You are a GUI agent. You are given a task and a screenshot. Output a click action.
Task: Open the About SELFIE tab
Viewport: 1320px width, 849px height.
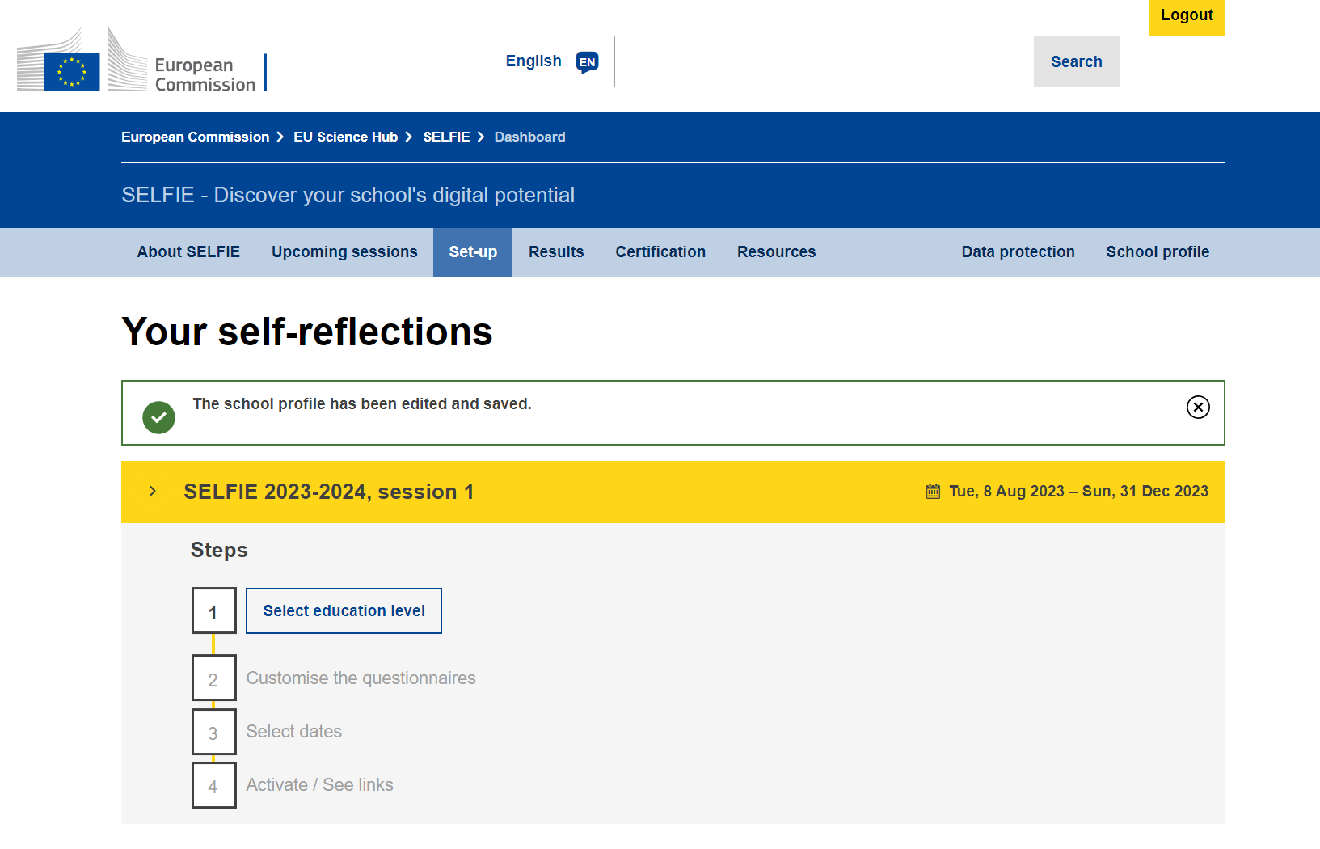[188, 252]
